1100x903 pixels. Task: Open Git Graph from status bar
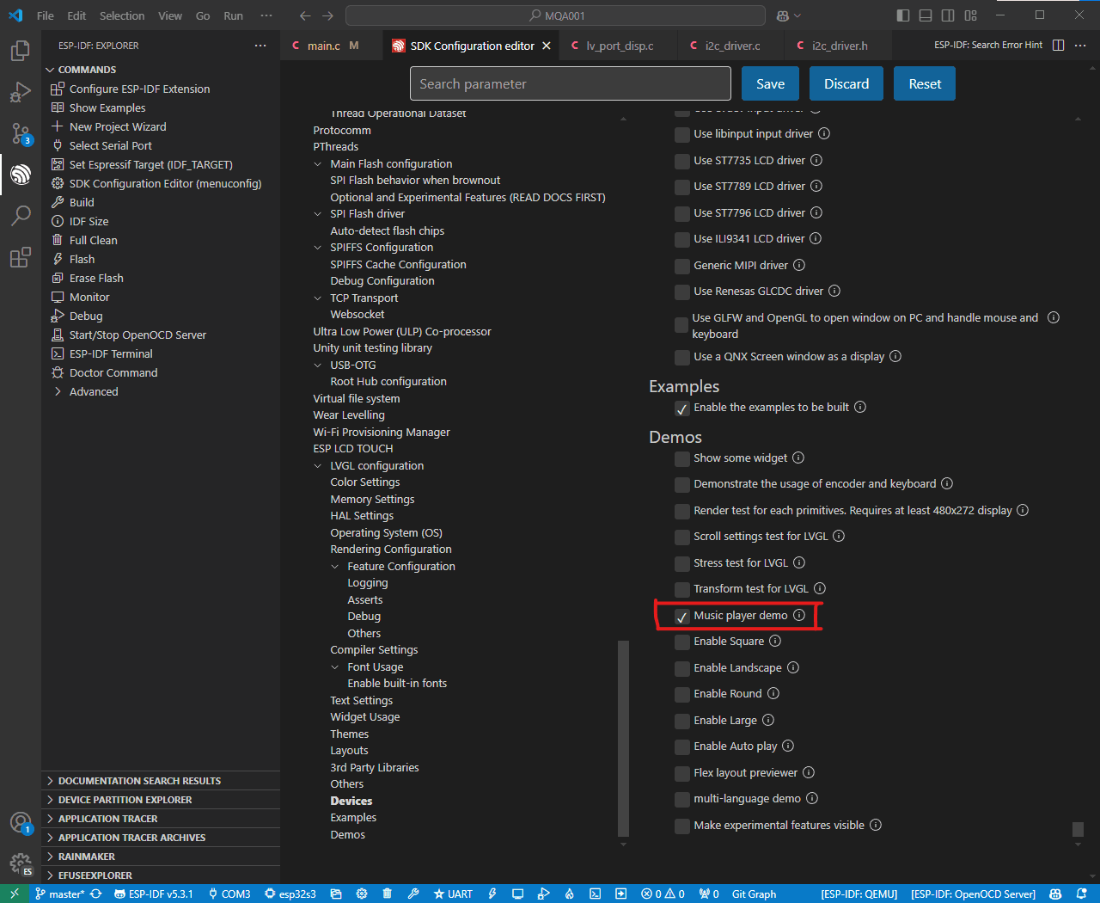click(x=754, y=894)
